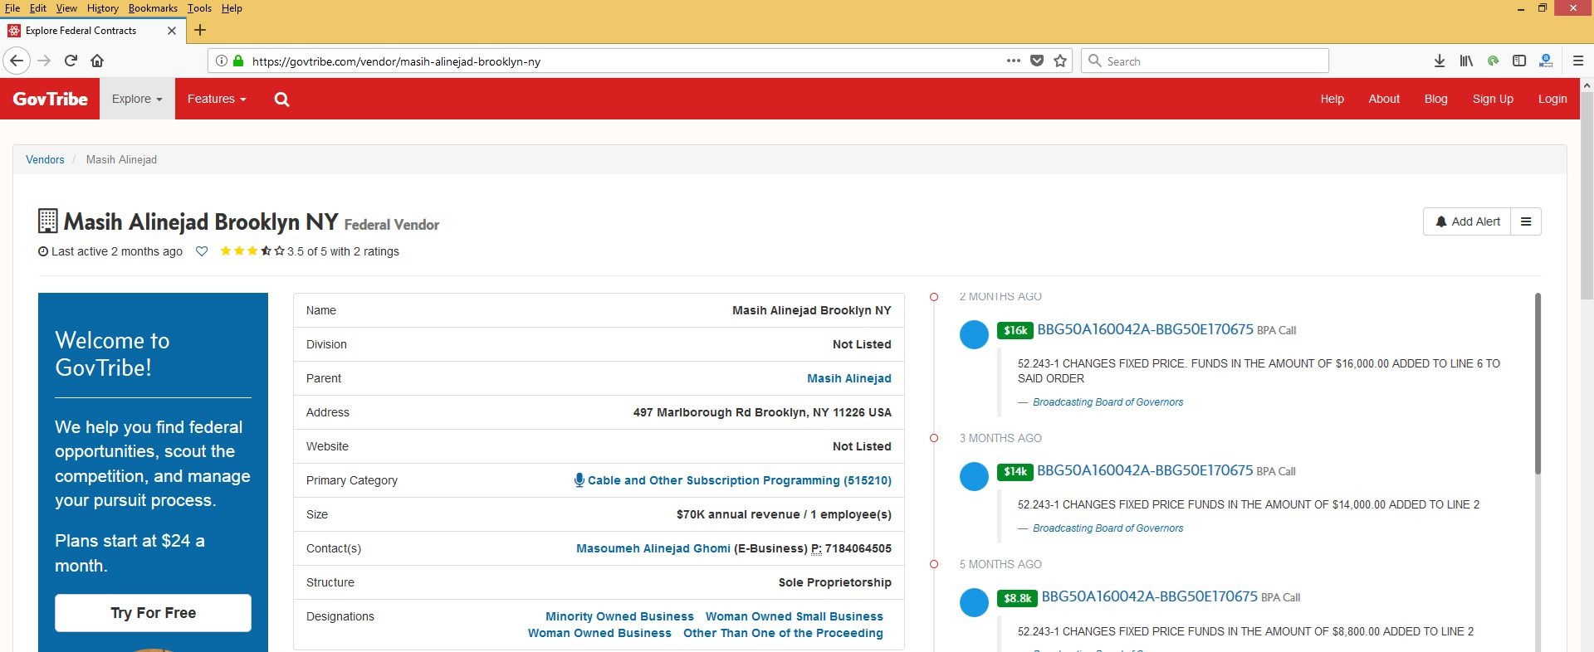The width and height of the screenshot is (1594, 652).
Task: Click the Add Alert button
Action: click(x=1467, y=221)
